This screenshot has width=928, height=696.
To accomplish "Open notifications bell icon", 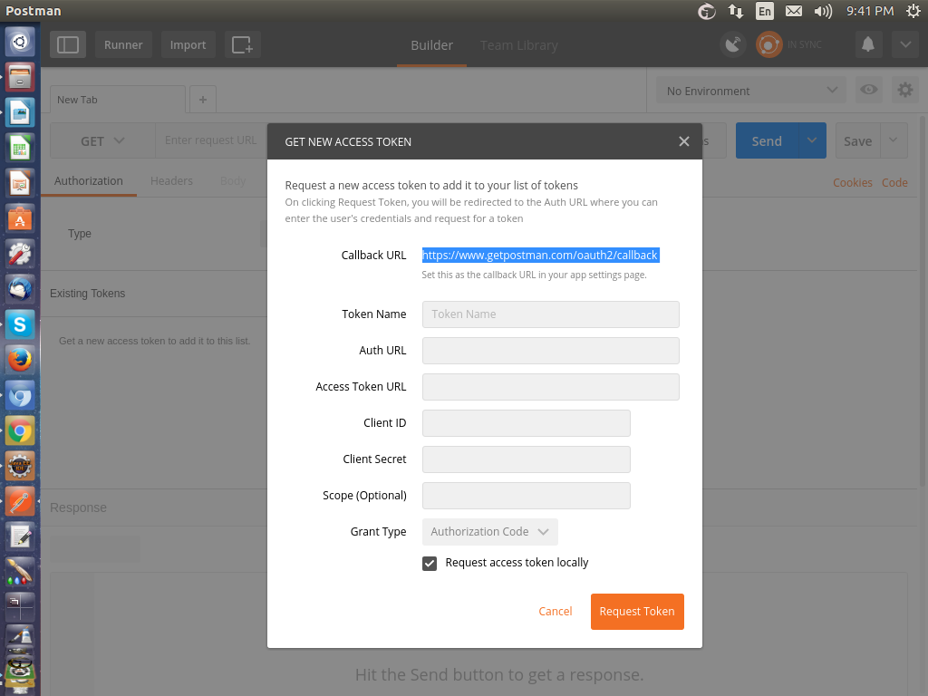I will [x=868, y=45].
